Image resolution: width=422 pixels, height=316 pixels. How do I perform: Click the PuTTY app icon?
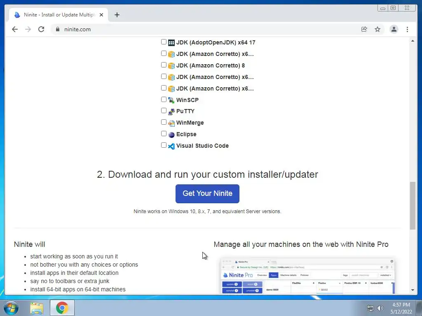[171, 112]
